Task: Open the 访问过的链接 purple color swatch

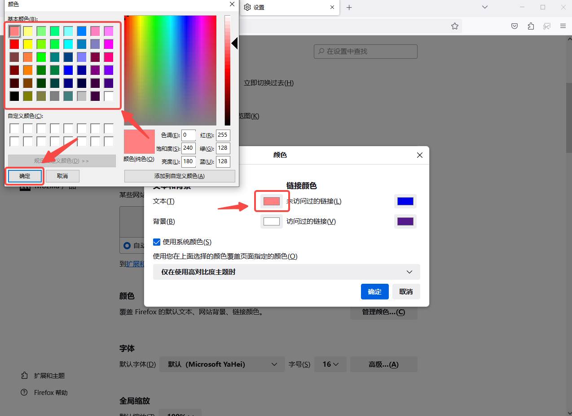Action: [x=405, y=221]
